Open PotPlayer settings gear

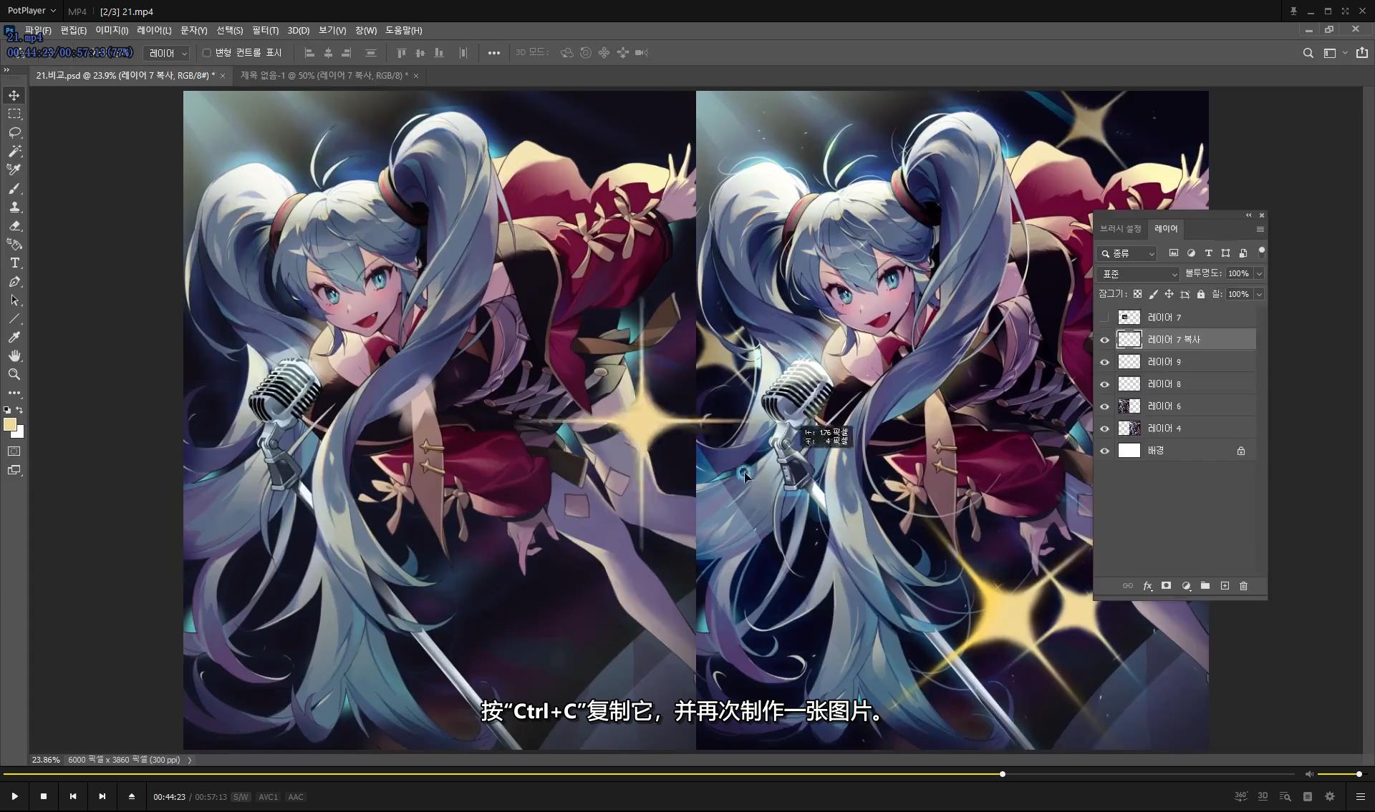(1330, 796)
